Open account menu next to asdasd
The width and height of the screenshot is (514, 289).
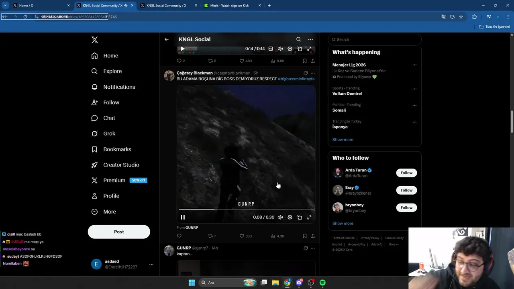click(x=151, y=264)
